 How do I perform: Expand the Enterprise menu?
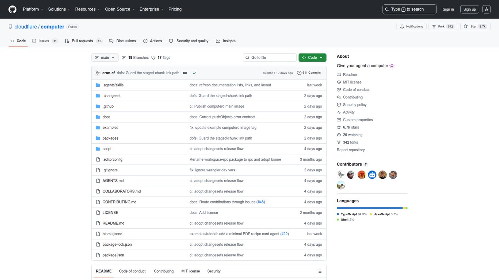[x=151, y=9]
